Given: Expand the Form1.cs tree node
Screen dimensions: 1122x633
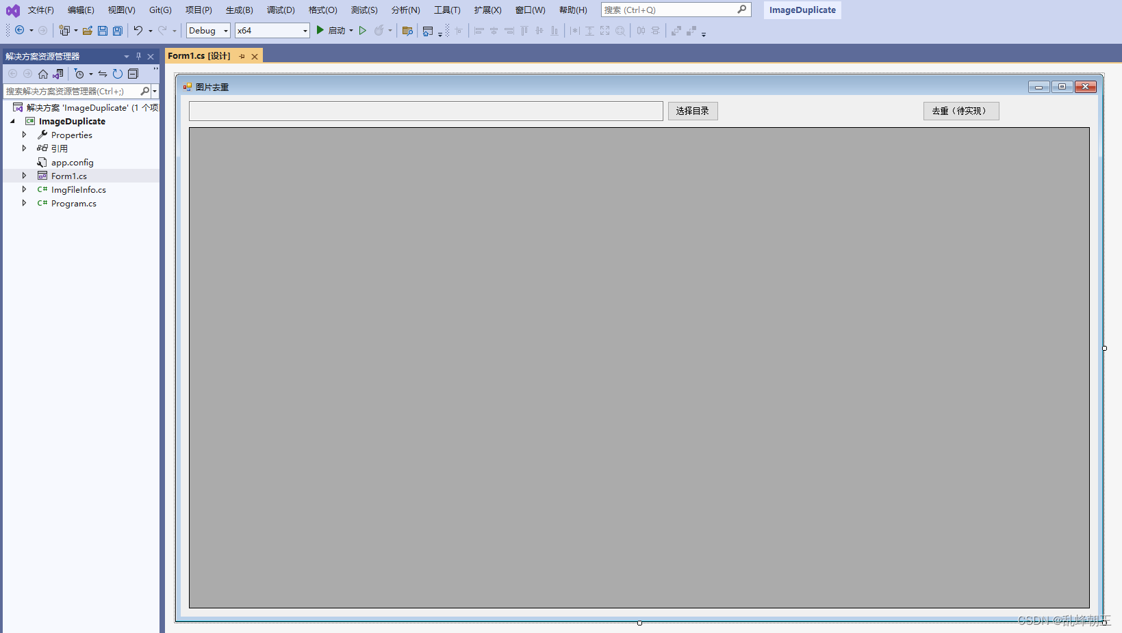Looking at the screenshot, I should [24, 176].
